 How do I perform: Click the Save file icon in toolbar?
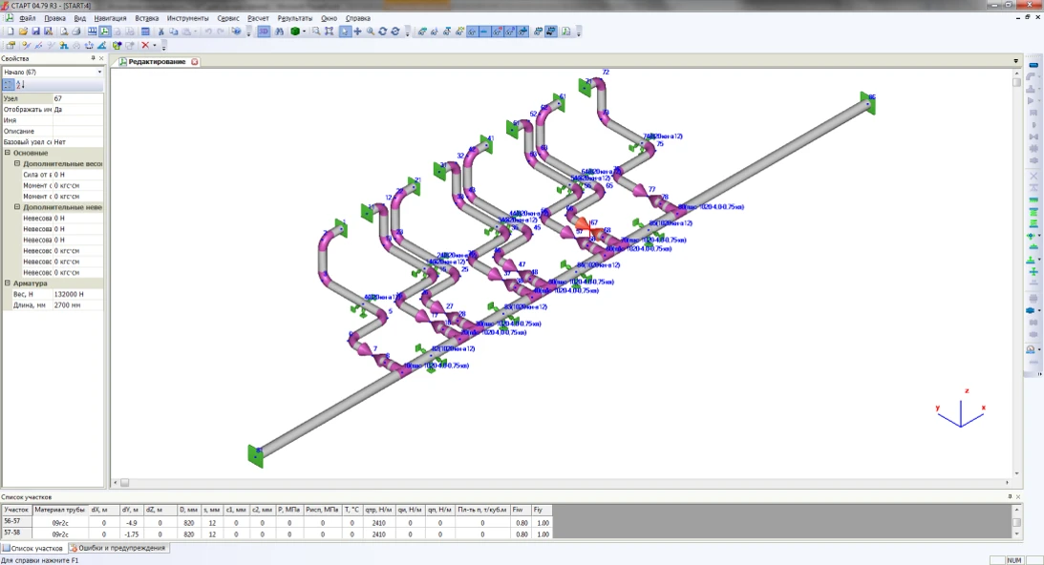pyautogui.click(x=36, y=31)
